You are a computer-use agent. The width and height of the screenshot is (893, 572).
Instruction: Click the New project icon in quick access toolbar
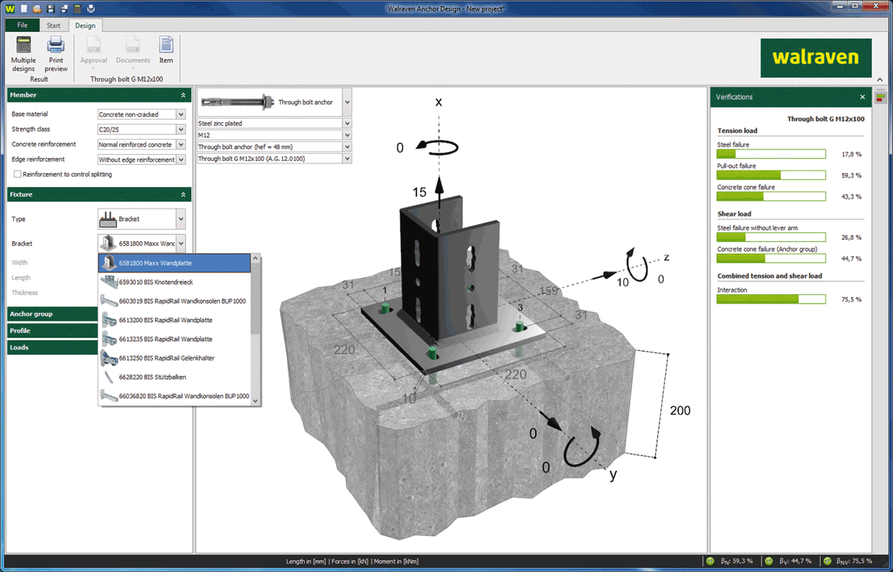pos(24,9)
